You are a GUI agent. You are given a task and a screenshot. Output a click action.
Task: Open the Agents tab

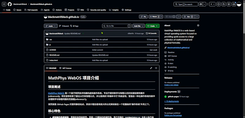45,10
